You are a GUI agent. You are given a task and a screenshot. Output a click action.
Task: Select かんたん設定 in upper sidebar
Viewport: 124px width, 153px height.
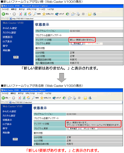[x=10, y=28]
